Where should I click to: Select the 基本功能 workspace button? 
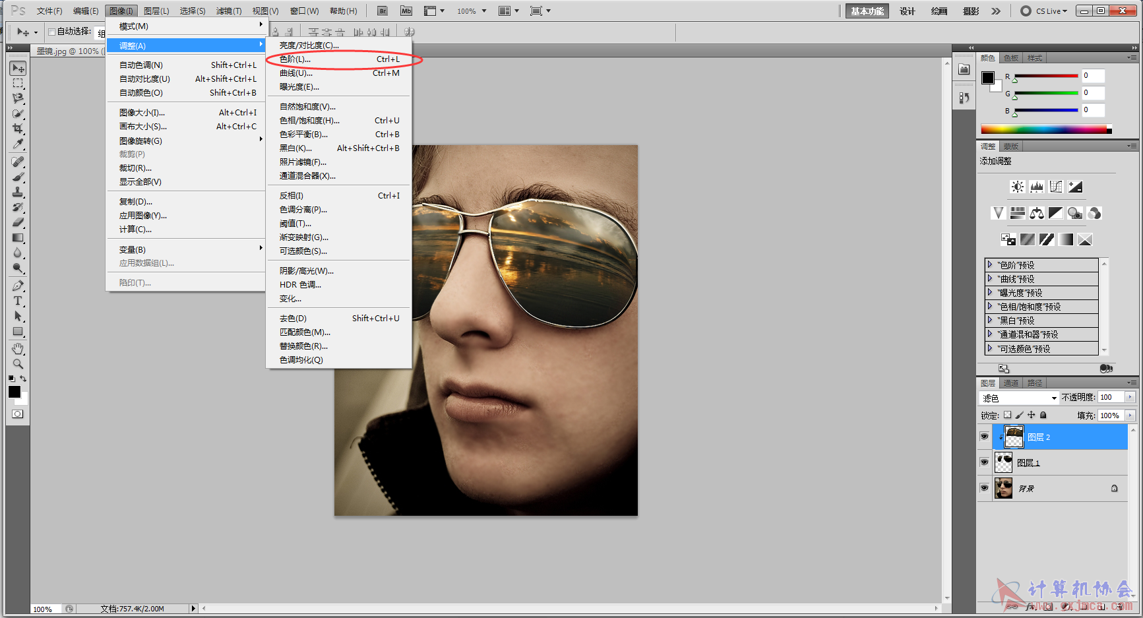pos(867,11)
